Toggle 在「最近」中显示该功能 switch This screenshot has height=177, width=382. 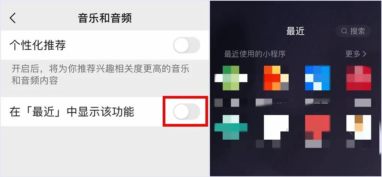(187, 111)
